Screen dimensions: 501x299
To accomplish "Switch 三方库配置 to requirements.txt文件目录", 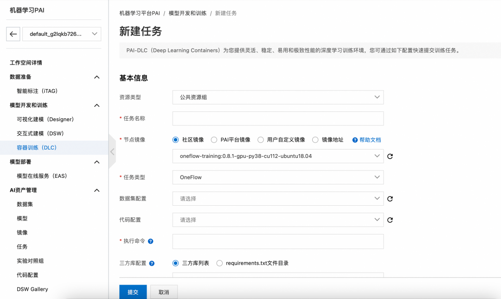I will (x=219, y=263).
